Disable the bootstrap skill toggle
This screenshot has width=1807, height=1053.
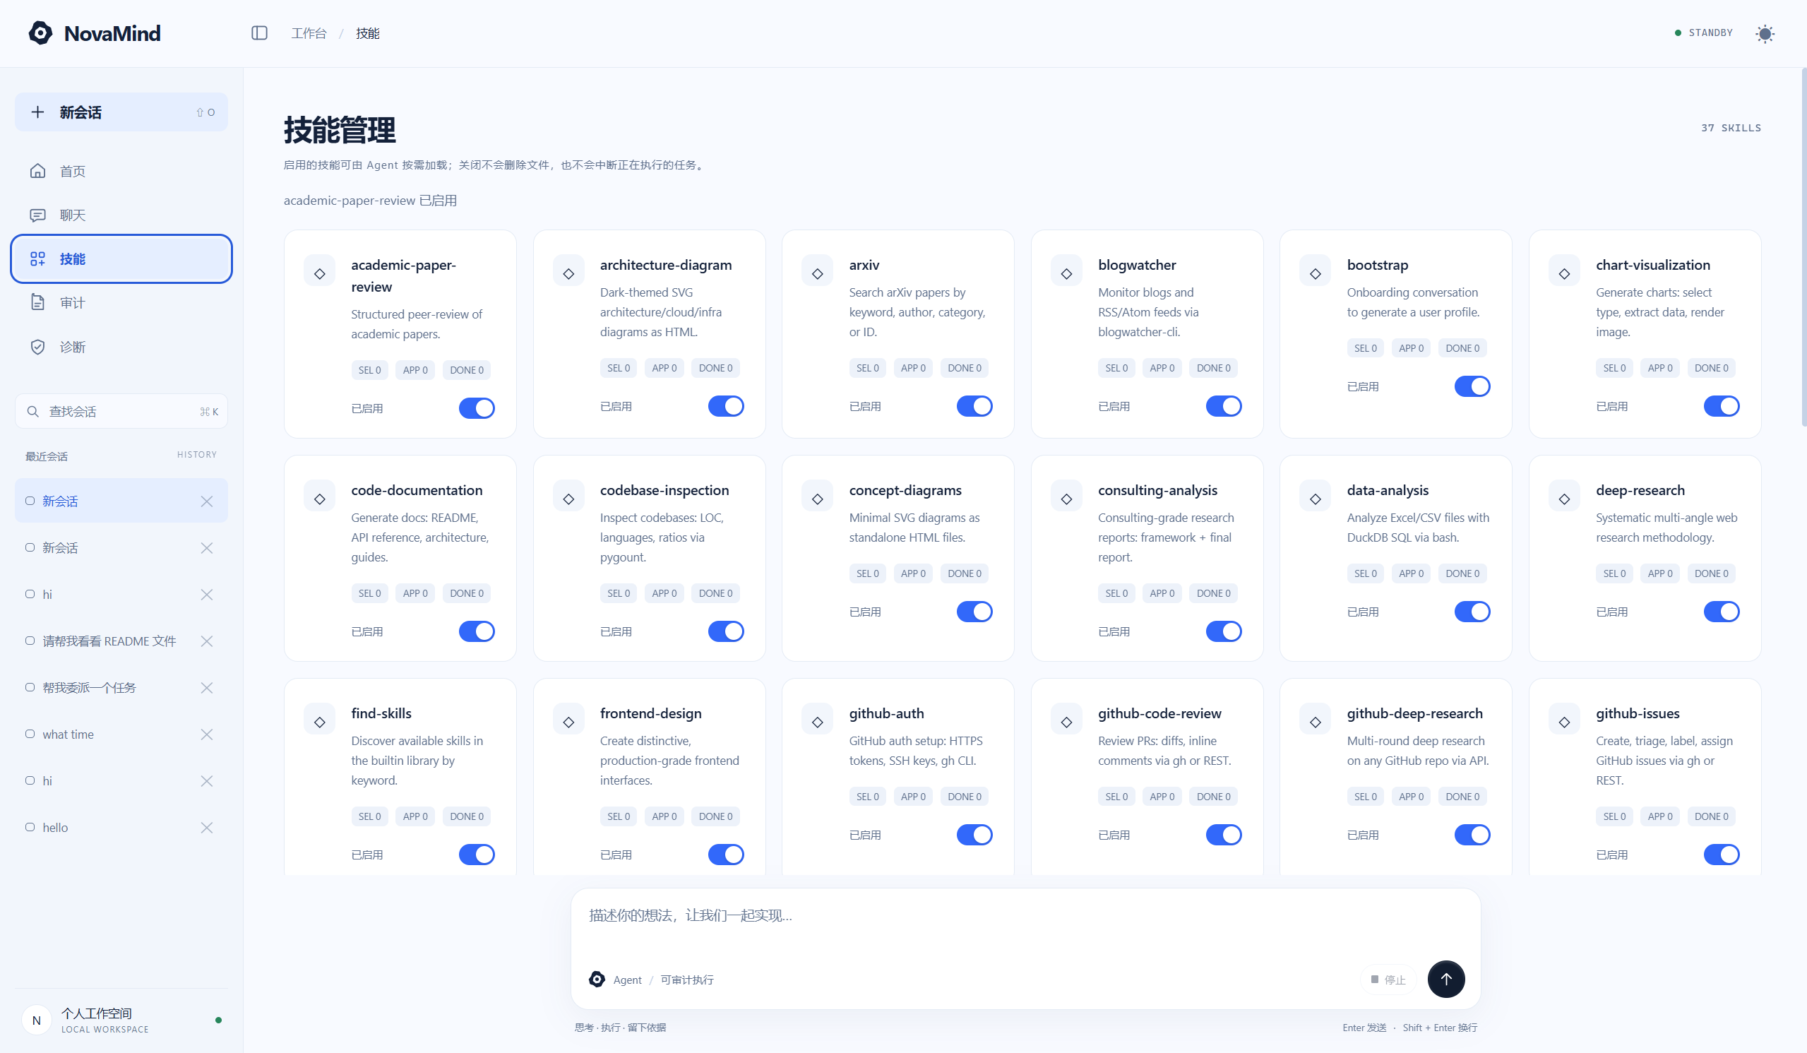[1472, 386]
